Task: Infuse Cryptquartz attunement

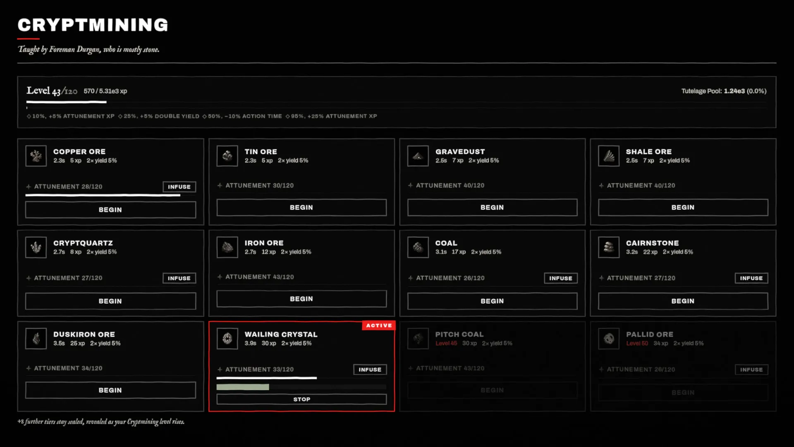Action: click(179, 278)
